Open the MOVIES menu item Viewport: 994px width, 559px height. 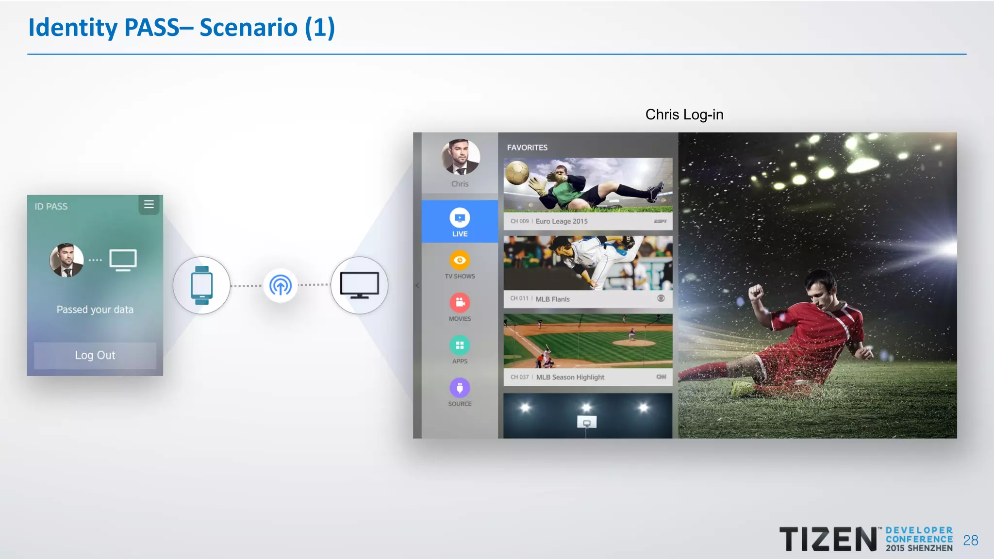[460, 308]
